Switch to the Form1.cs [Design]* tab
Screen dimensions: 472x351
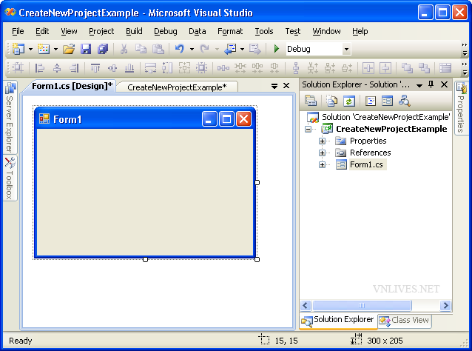tap(73, 86)
